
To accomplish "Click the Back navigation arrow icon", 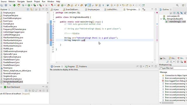I will coord(131,5).
